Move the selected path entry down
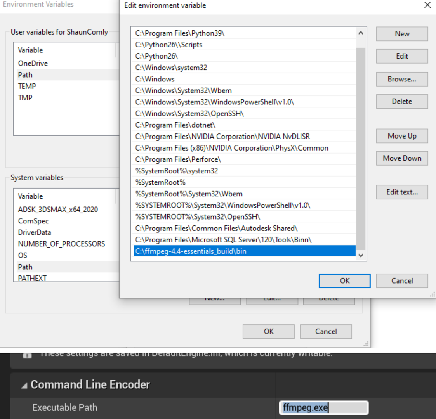The height and width of the screenshot is (419, 436). [x=401, y=158]
